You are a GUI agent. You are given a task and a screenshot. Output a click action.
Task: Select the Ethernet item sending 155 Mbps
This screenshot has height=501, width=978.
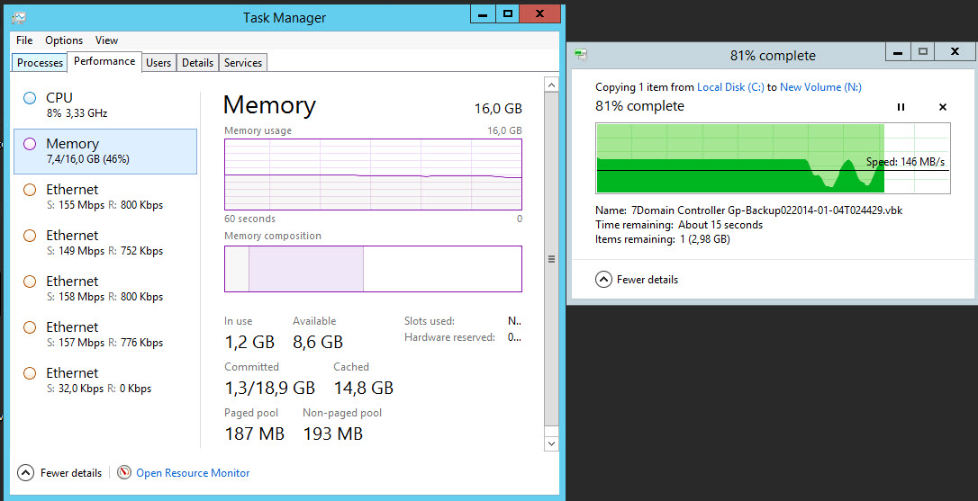pyautogui.click(x=105, y=197)
